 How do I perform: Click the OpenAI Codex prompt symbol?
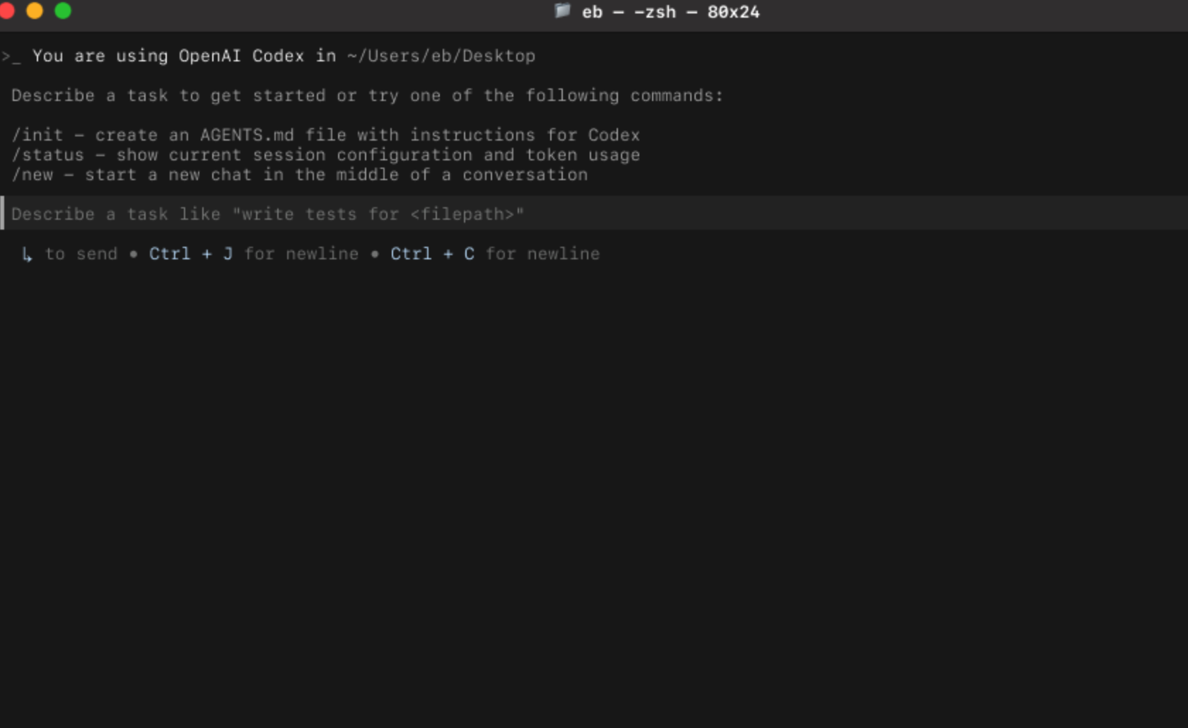tap(10, 56)
